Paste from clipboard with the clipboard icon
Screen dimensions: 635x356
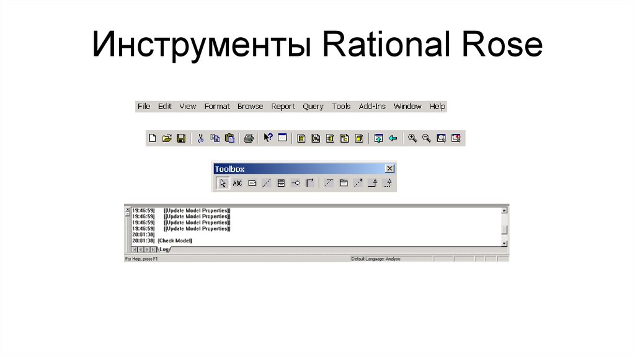(229, 138)
